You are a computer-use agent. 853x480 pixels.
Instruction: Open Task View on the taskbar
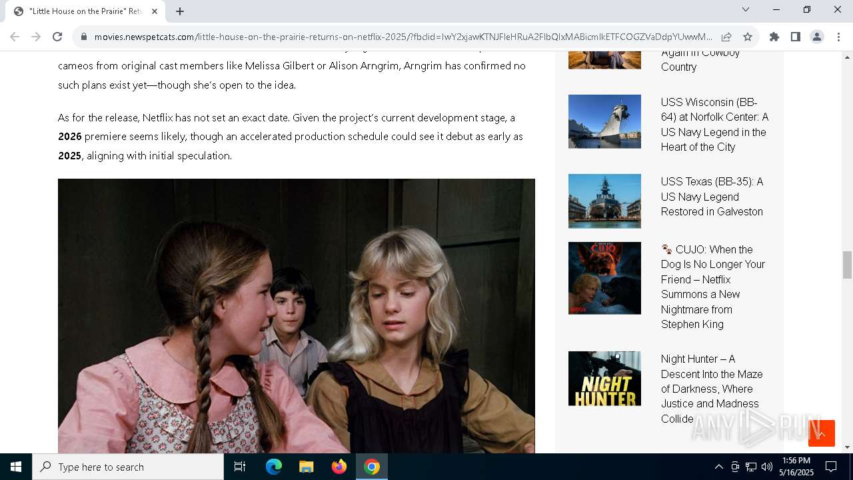(240, 467)
